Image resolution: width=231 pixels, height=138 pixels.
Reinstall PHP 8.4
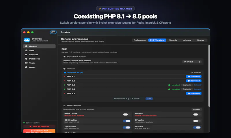pyautogui.click(x=198, y=89)
